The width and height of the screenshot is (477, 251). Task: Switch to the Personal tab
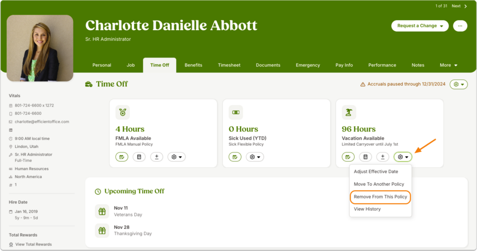coord(102,65)
